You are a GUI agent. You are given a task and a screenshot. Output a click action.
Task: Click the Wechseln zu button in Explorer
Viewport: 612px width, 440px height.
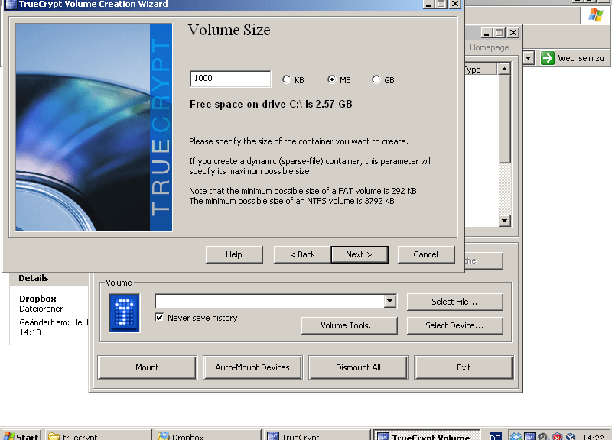pos(572,58)
